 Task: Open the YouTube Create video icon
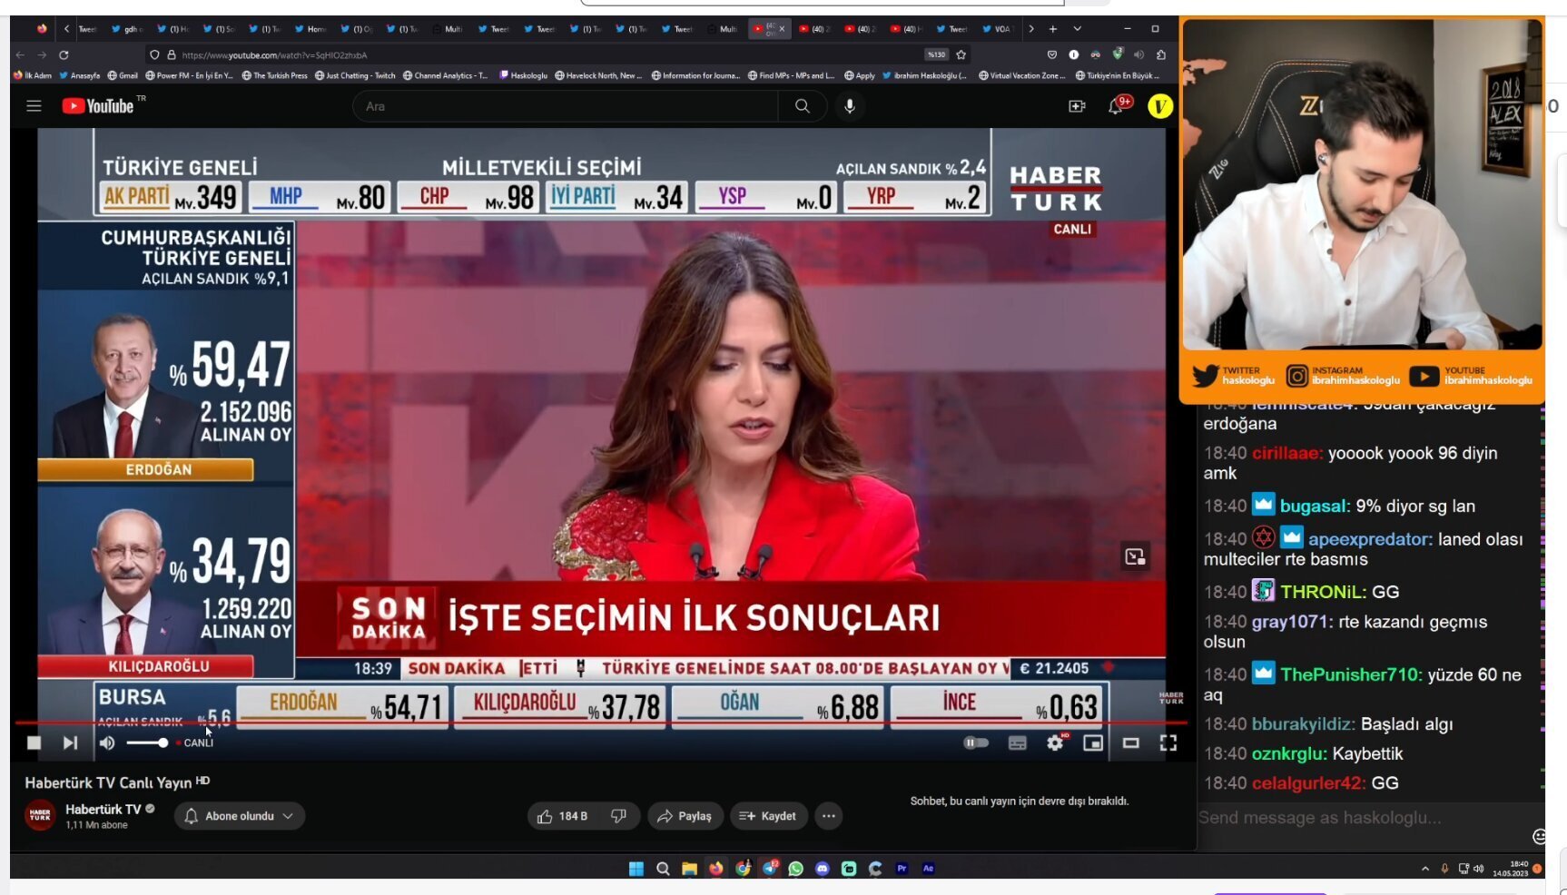pos(1077,106)
